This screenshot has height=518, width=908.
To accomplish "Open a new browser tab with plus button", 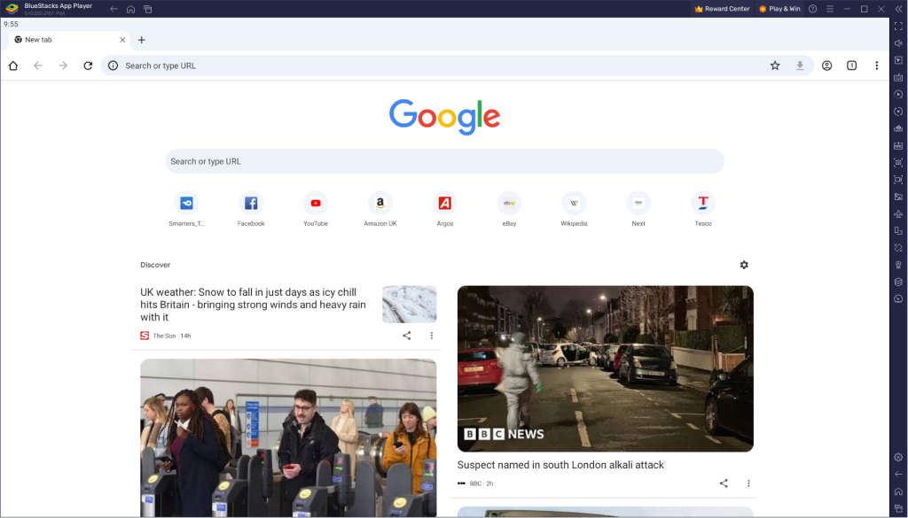I will [141, 40].
